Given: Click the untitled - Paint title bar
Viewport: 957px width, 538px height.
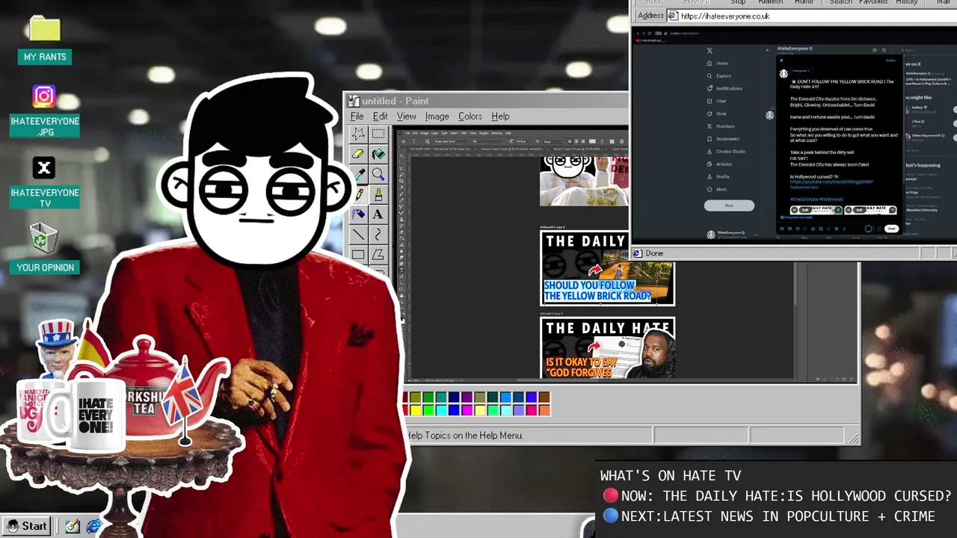Looking at the screenshot, I should [487, 101].
